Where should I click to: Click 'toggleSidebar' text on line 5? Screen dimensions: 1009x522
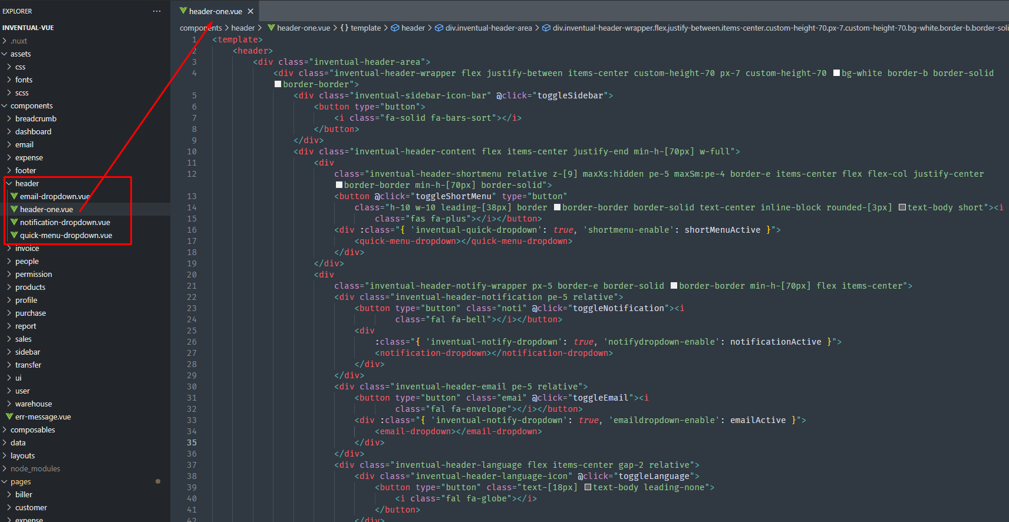click(570, 95)
